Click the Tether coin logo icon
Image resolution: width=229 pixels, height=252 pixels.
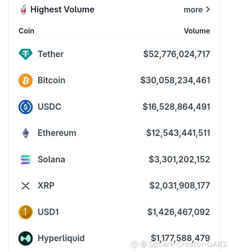25,54
